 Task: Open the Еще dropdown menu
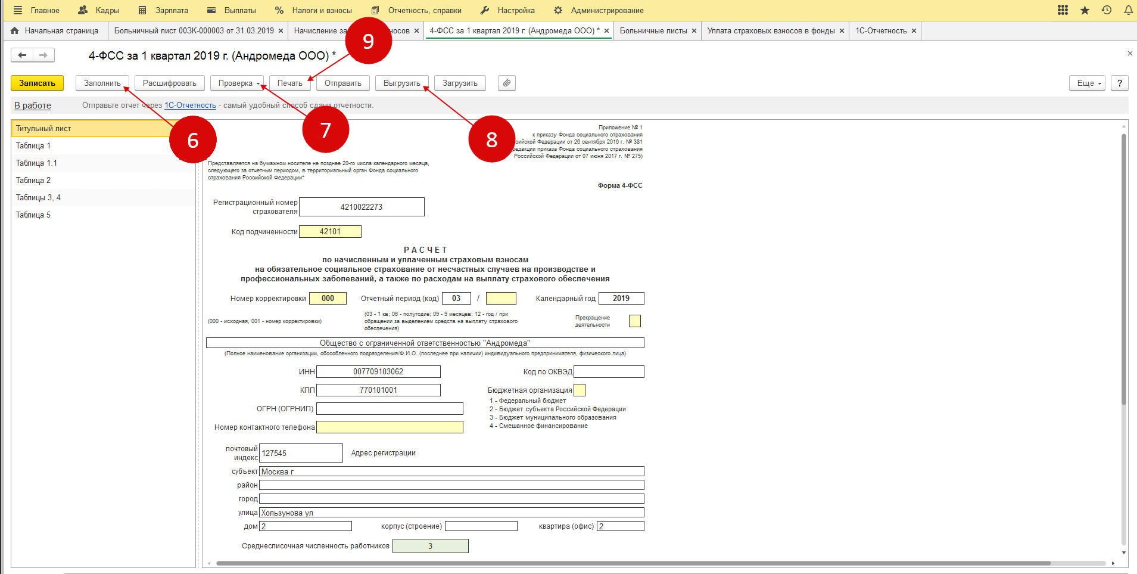point(1087,83)
